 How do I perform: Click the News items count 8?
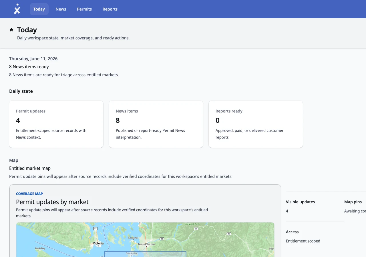tap(118, 120)
